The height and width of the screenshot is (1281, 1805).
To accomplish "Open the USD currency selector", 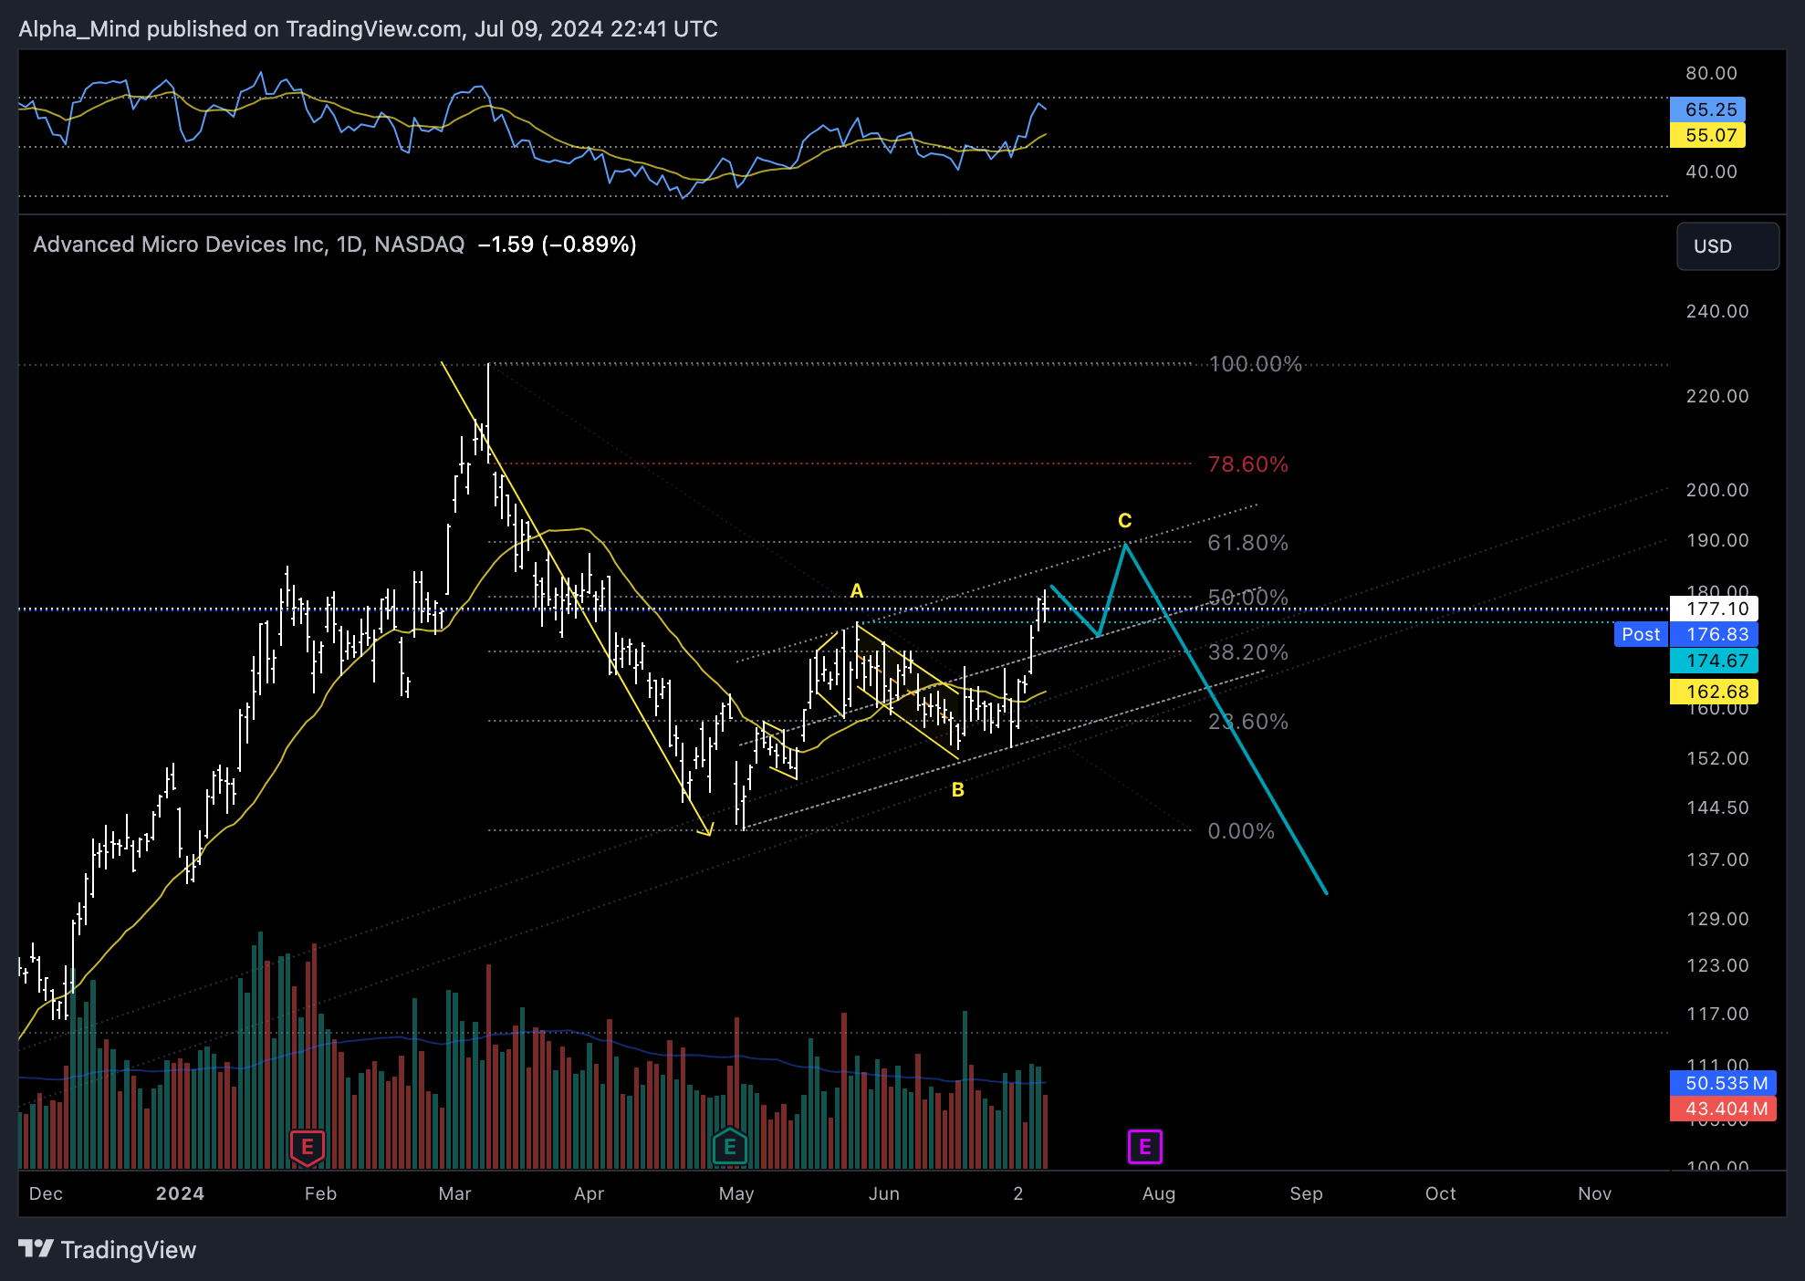I will 1727,246.
